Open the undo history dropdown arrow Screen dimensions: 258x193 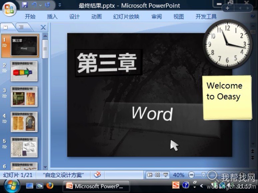(x=40, y=5)
